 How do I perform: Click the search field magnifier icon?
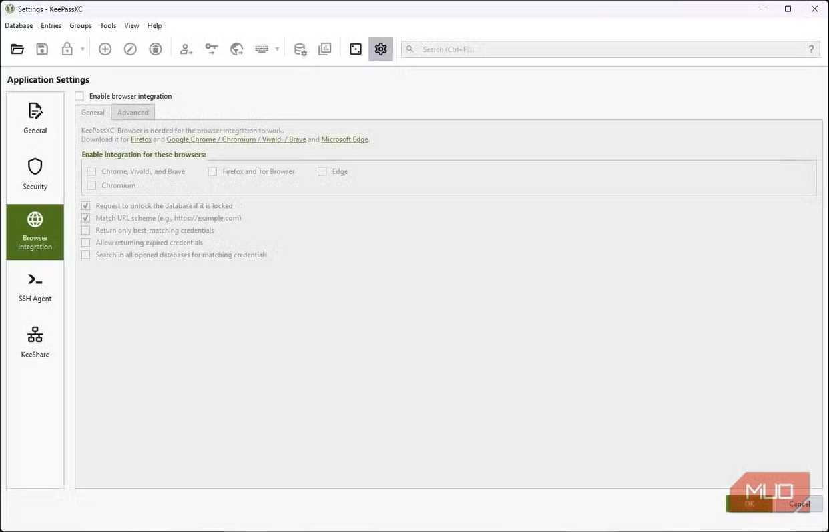[410, 49]
